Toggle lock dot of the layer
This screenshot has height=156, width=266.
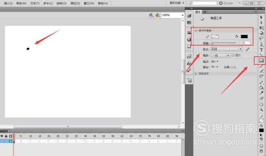point(6,141)
